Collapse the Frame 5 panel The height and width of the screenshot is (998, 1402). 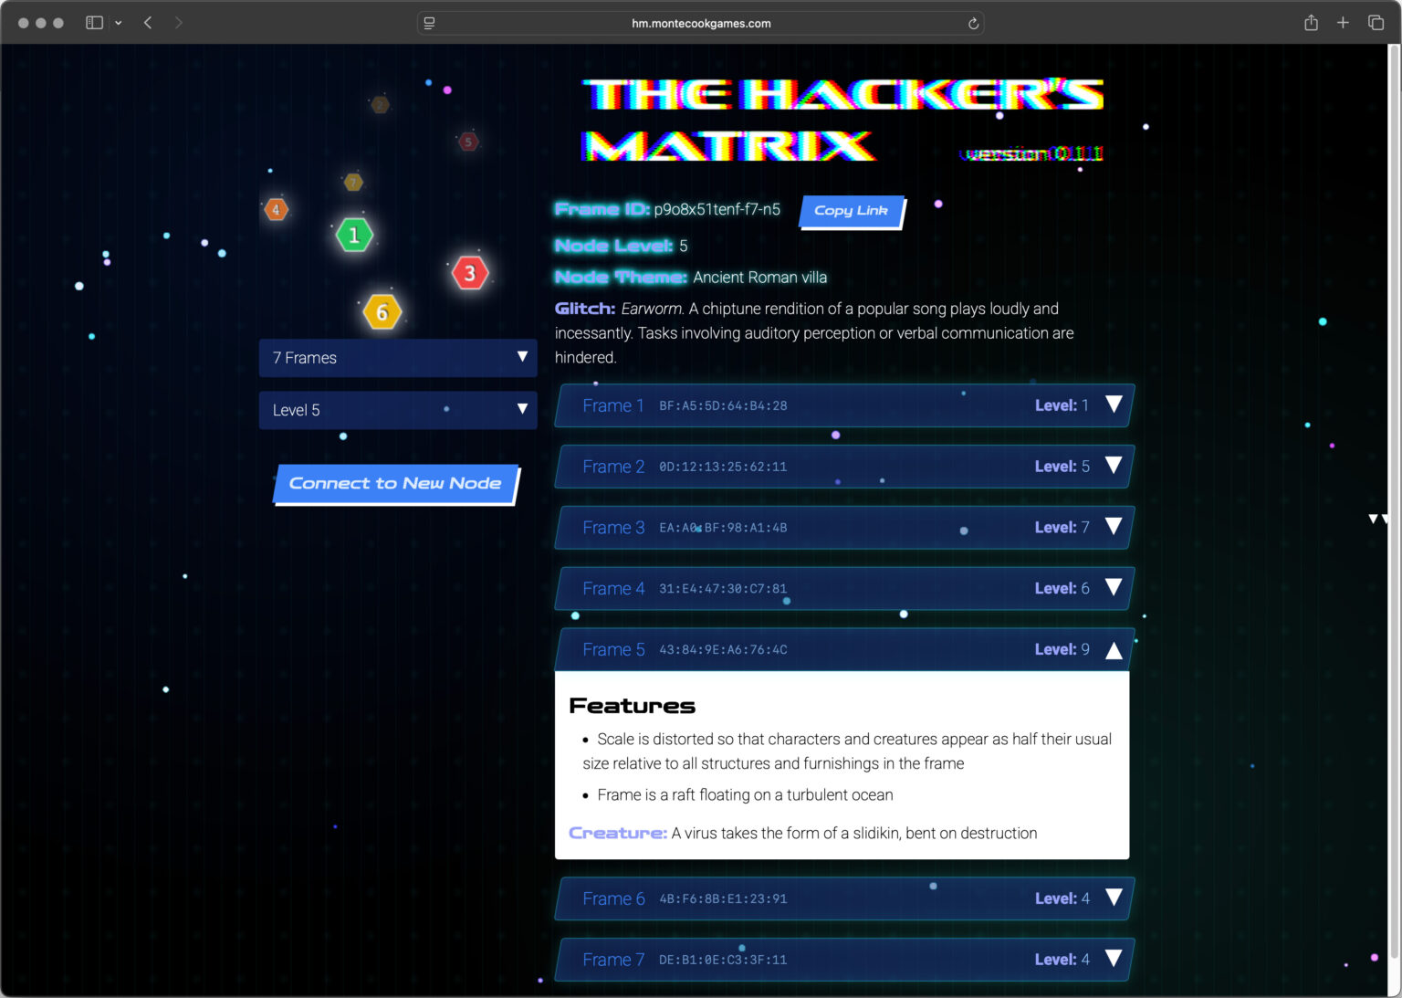[x=1114, y=649]
